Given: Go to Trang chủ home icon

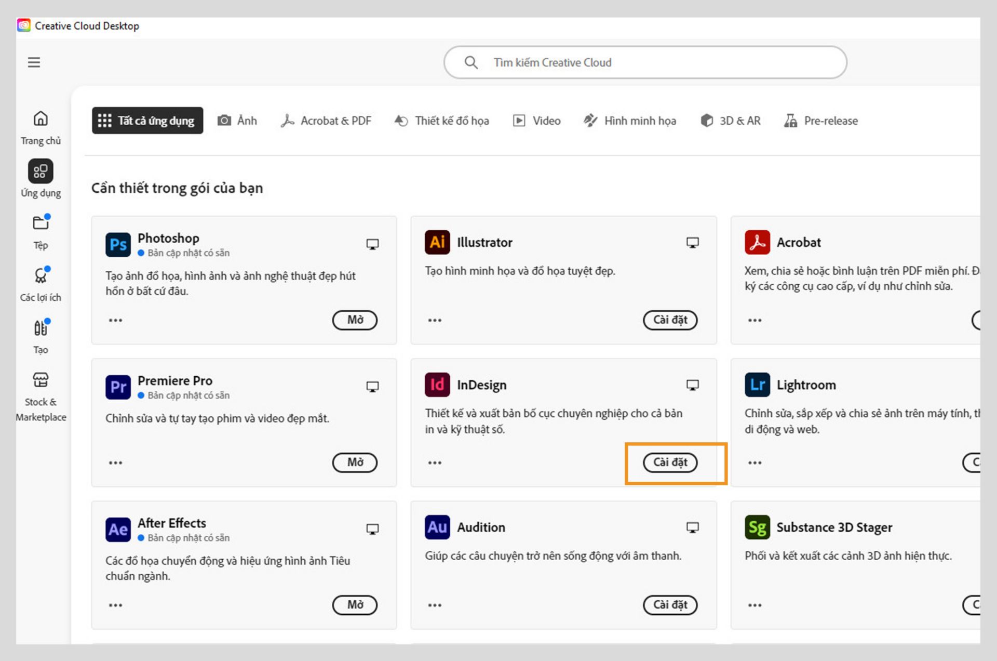Looking at the screenshot, I should pyautogui.click(x=41, y=119).
